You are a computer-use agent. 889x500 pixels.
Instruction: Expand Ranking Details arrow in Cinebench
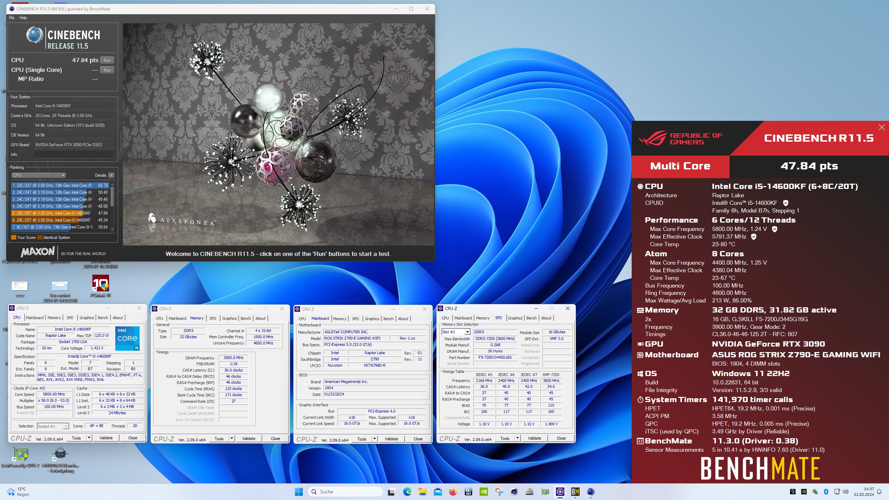[x=111, y=175]
